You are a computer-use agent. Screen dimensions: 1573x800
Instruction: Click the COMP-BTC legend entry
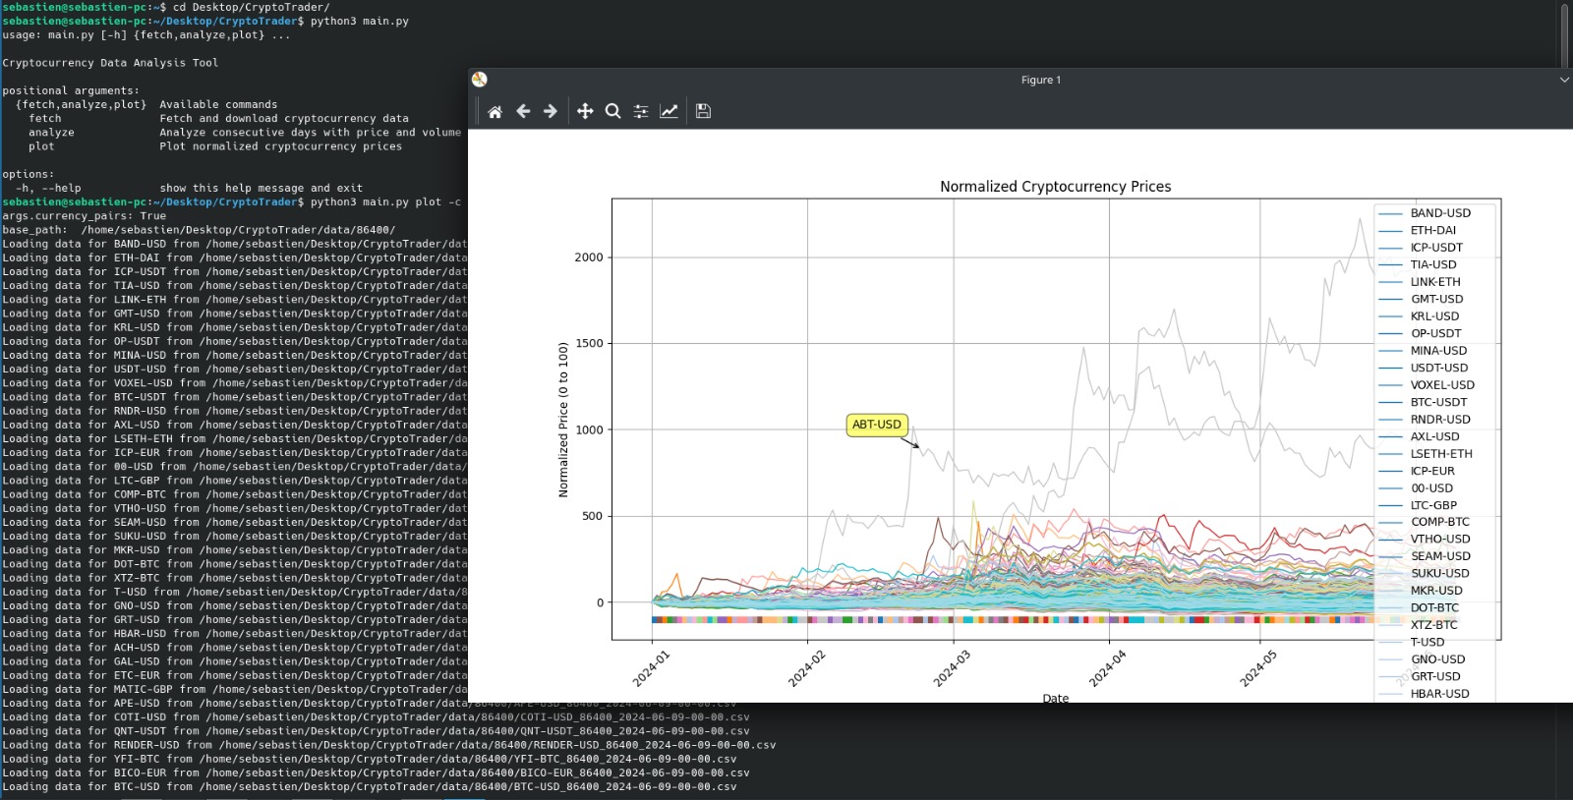[x=1425, y=522]
